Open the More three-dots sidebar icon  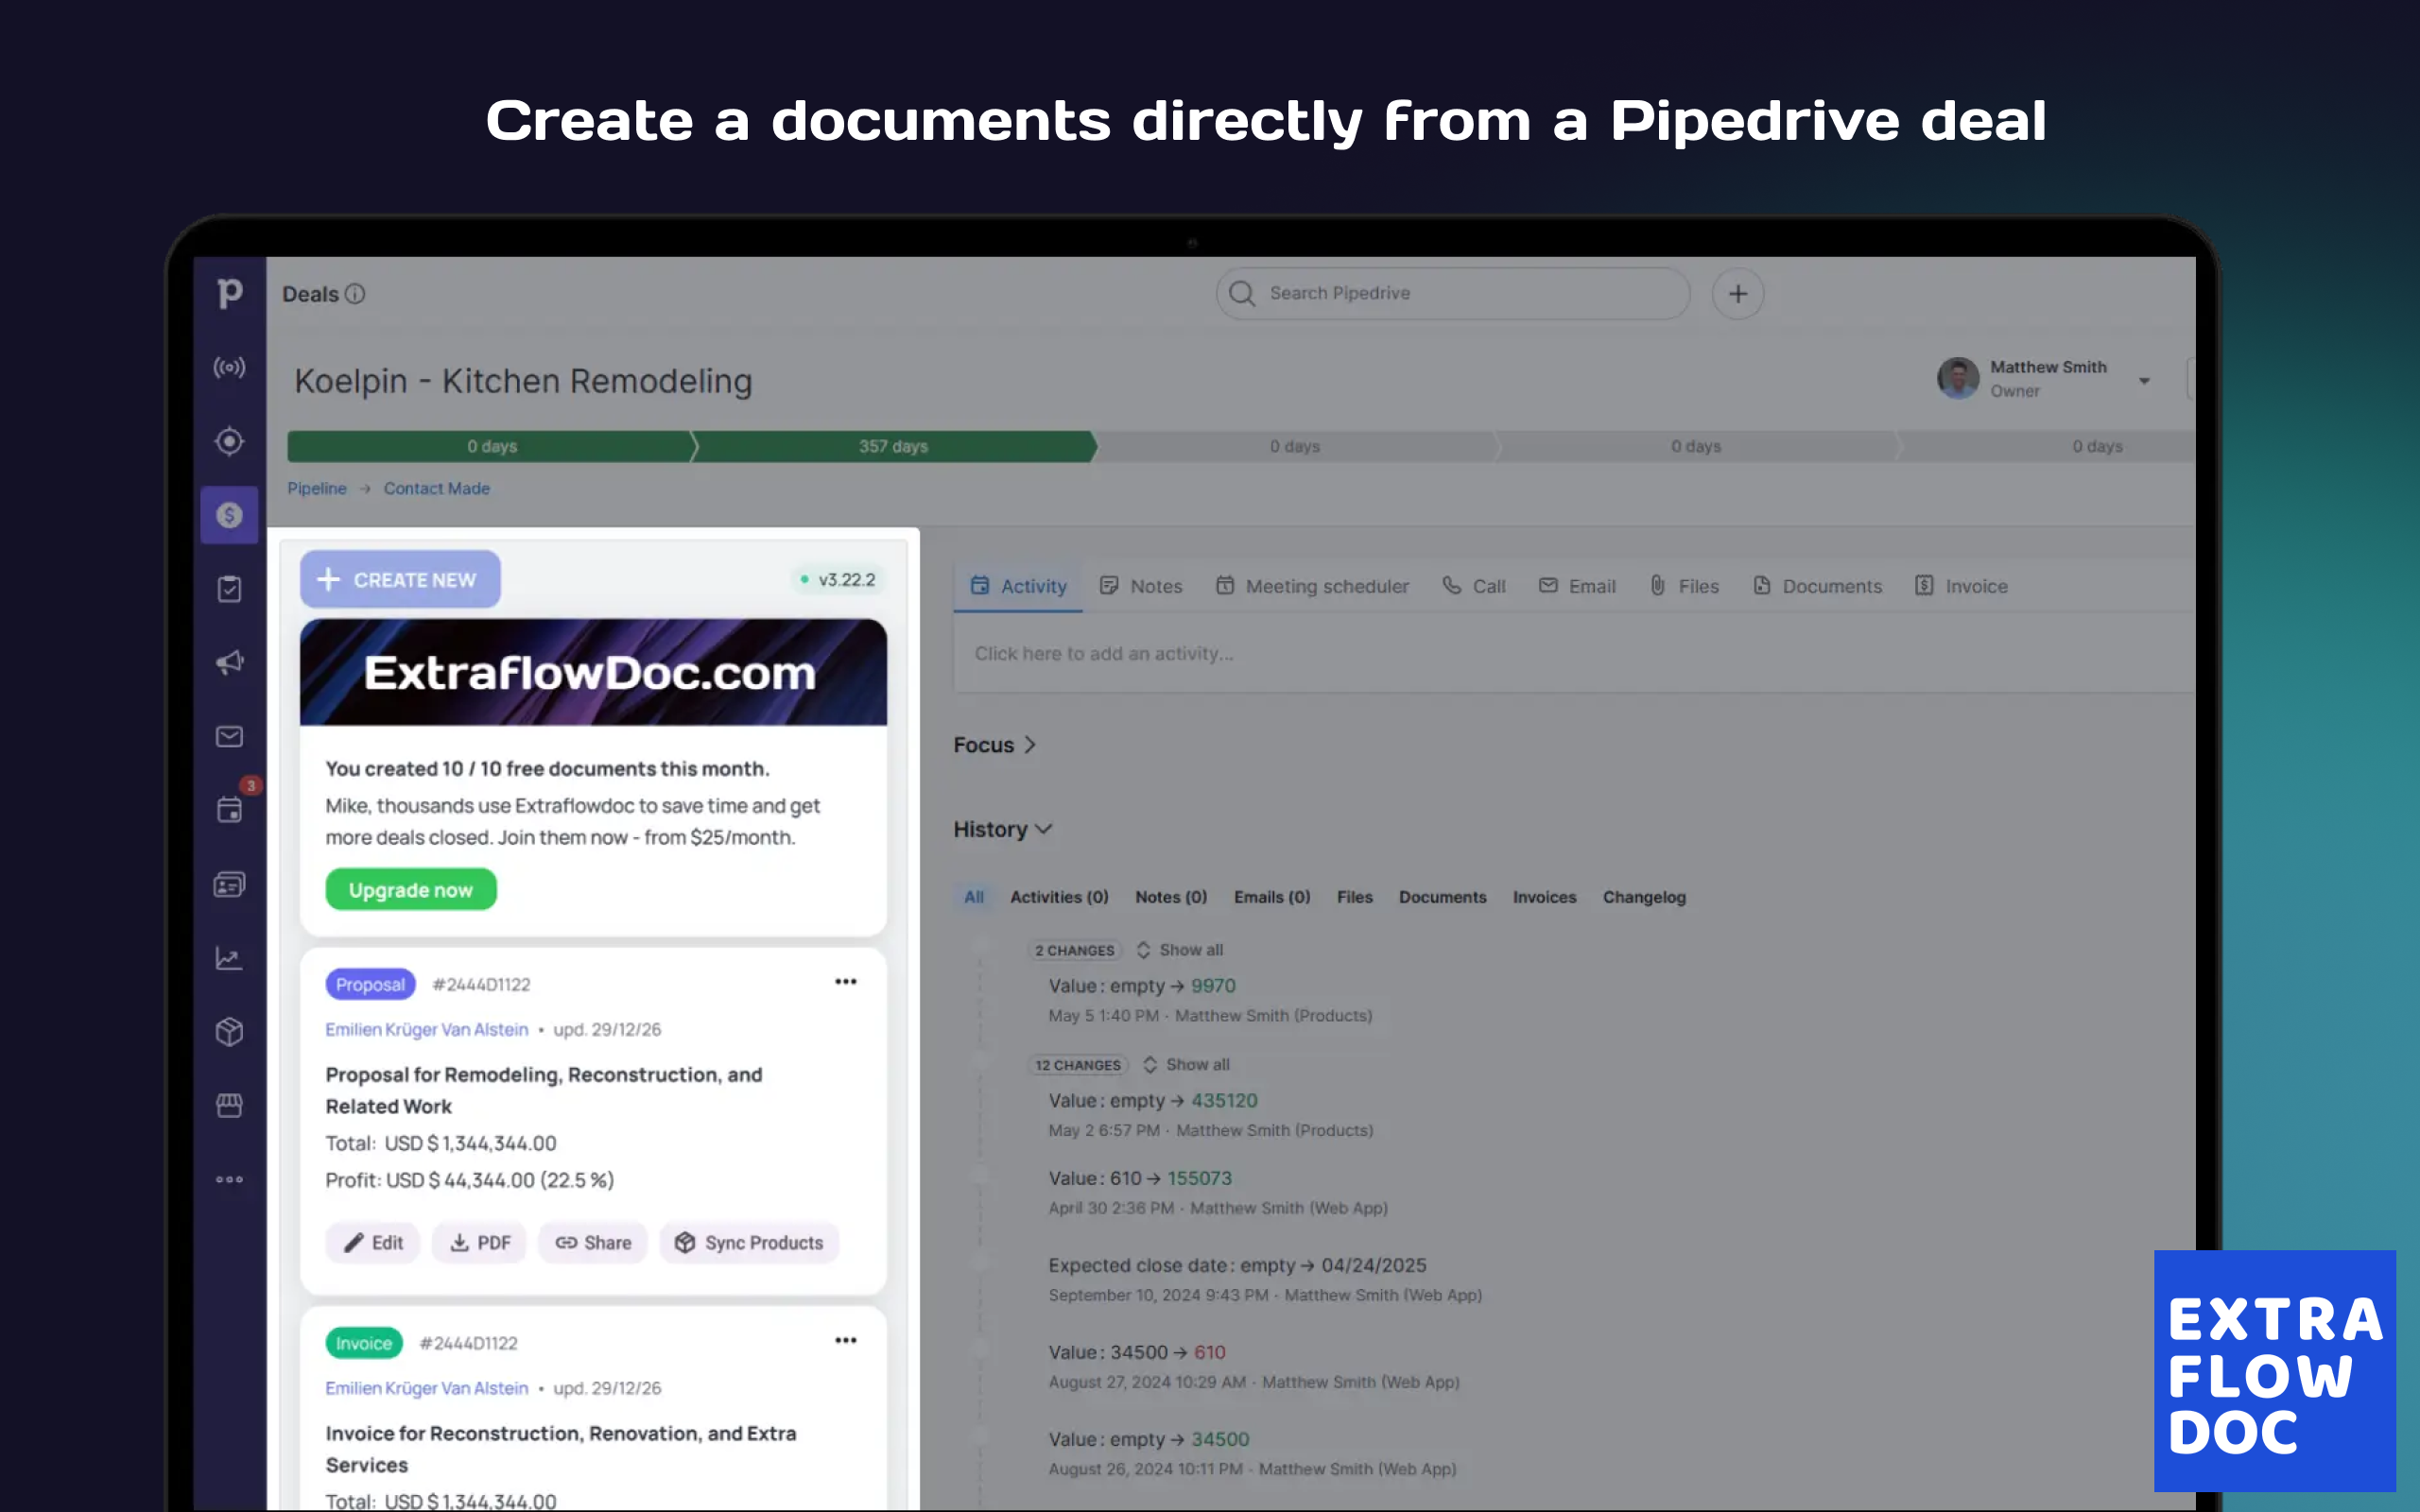(x=229, y=1179)
